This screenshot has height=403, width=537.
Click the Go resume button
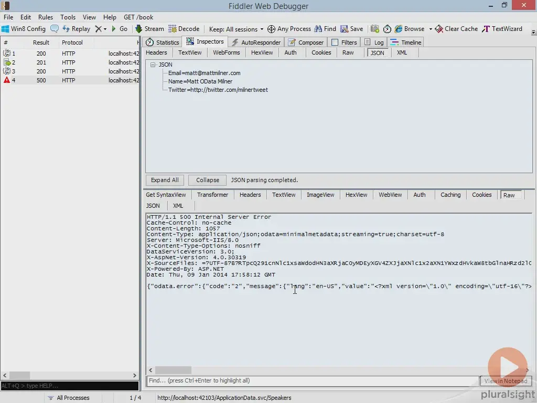[120, 29]
